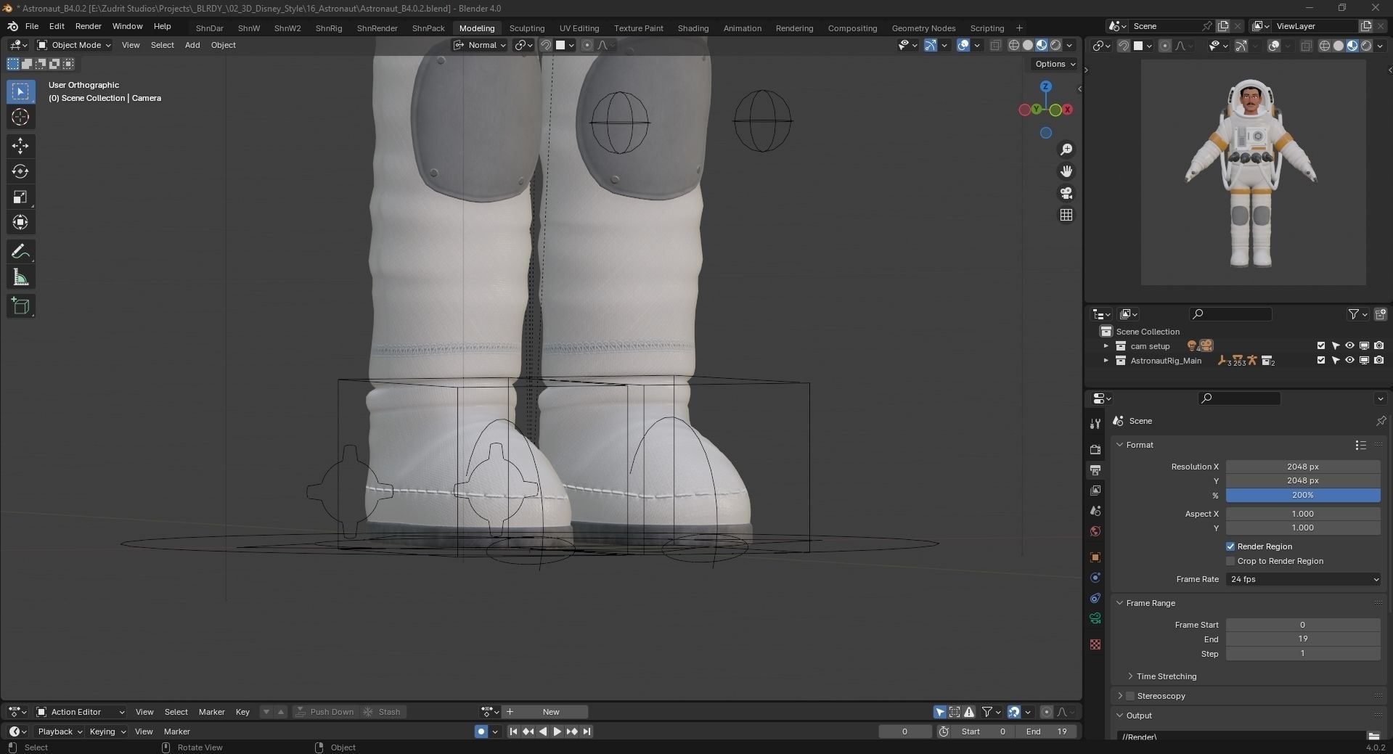
Task: Hide AstronautRig_Main collection in viewport
Action: pyautogui.click(x=1349, y=361)
